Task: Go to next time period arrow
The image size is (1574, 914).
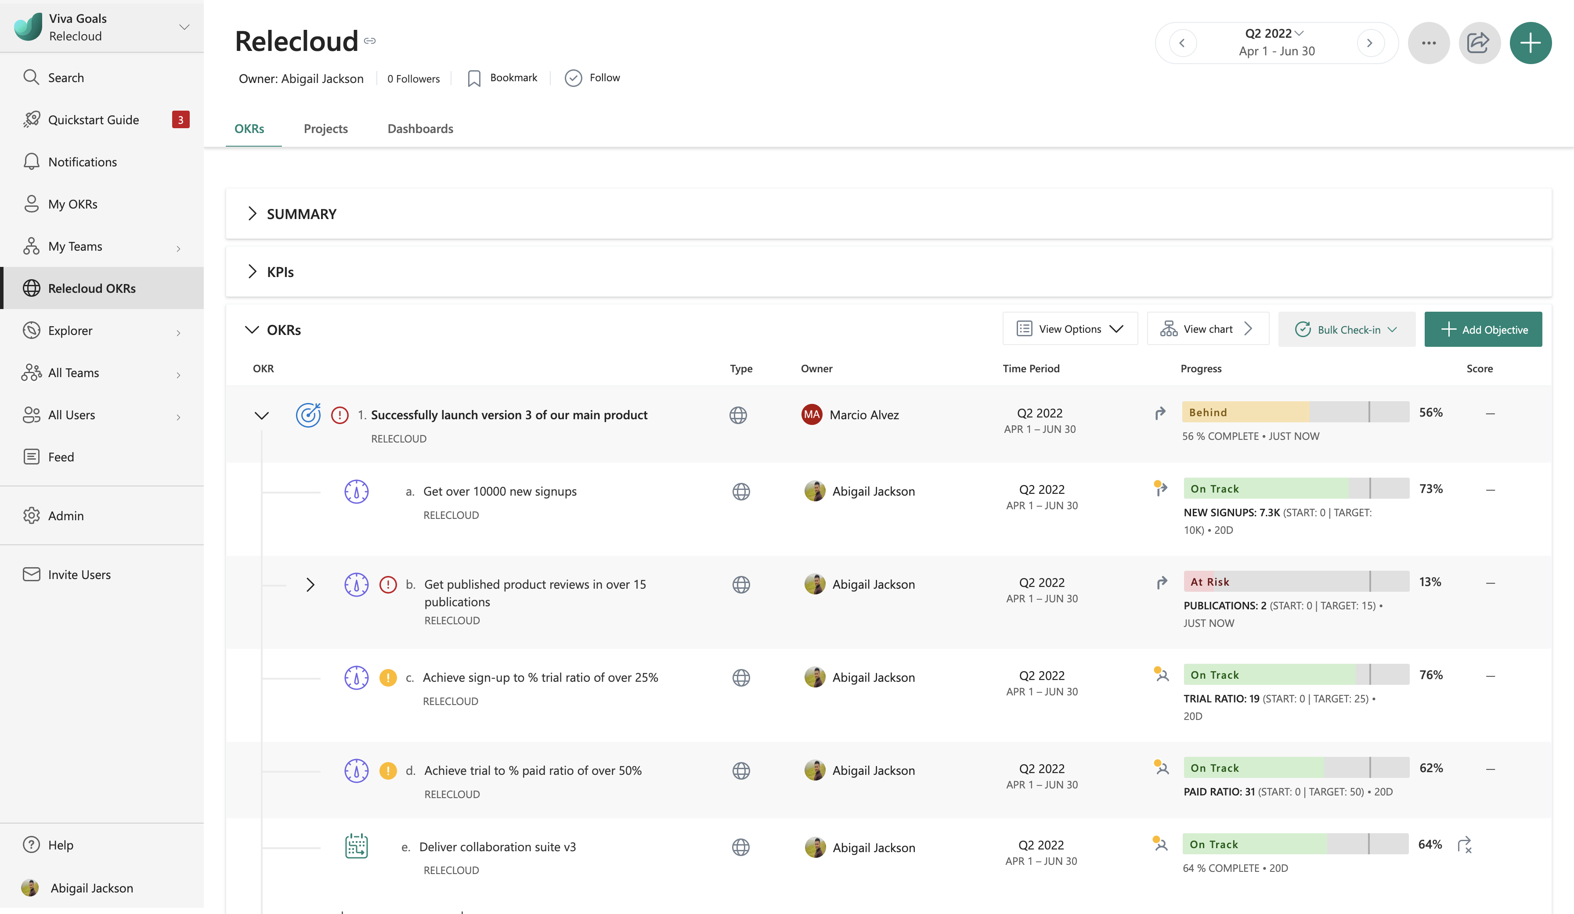Action: point(1370,43)
